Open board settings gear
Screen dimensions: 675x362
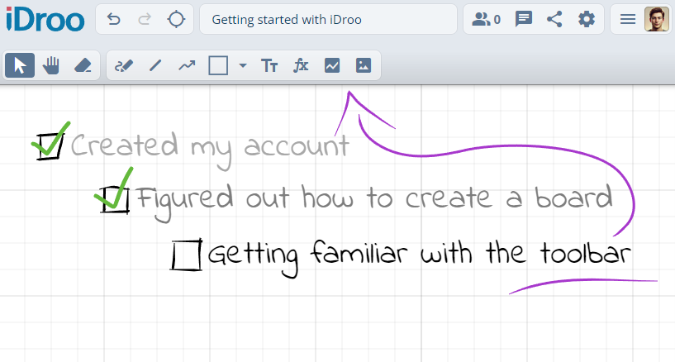[x=587, y=19]
